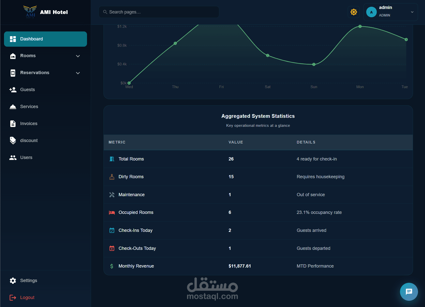Click the VALUE column header
This screenshot has width=425, height=307.
point(236,142)
